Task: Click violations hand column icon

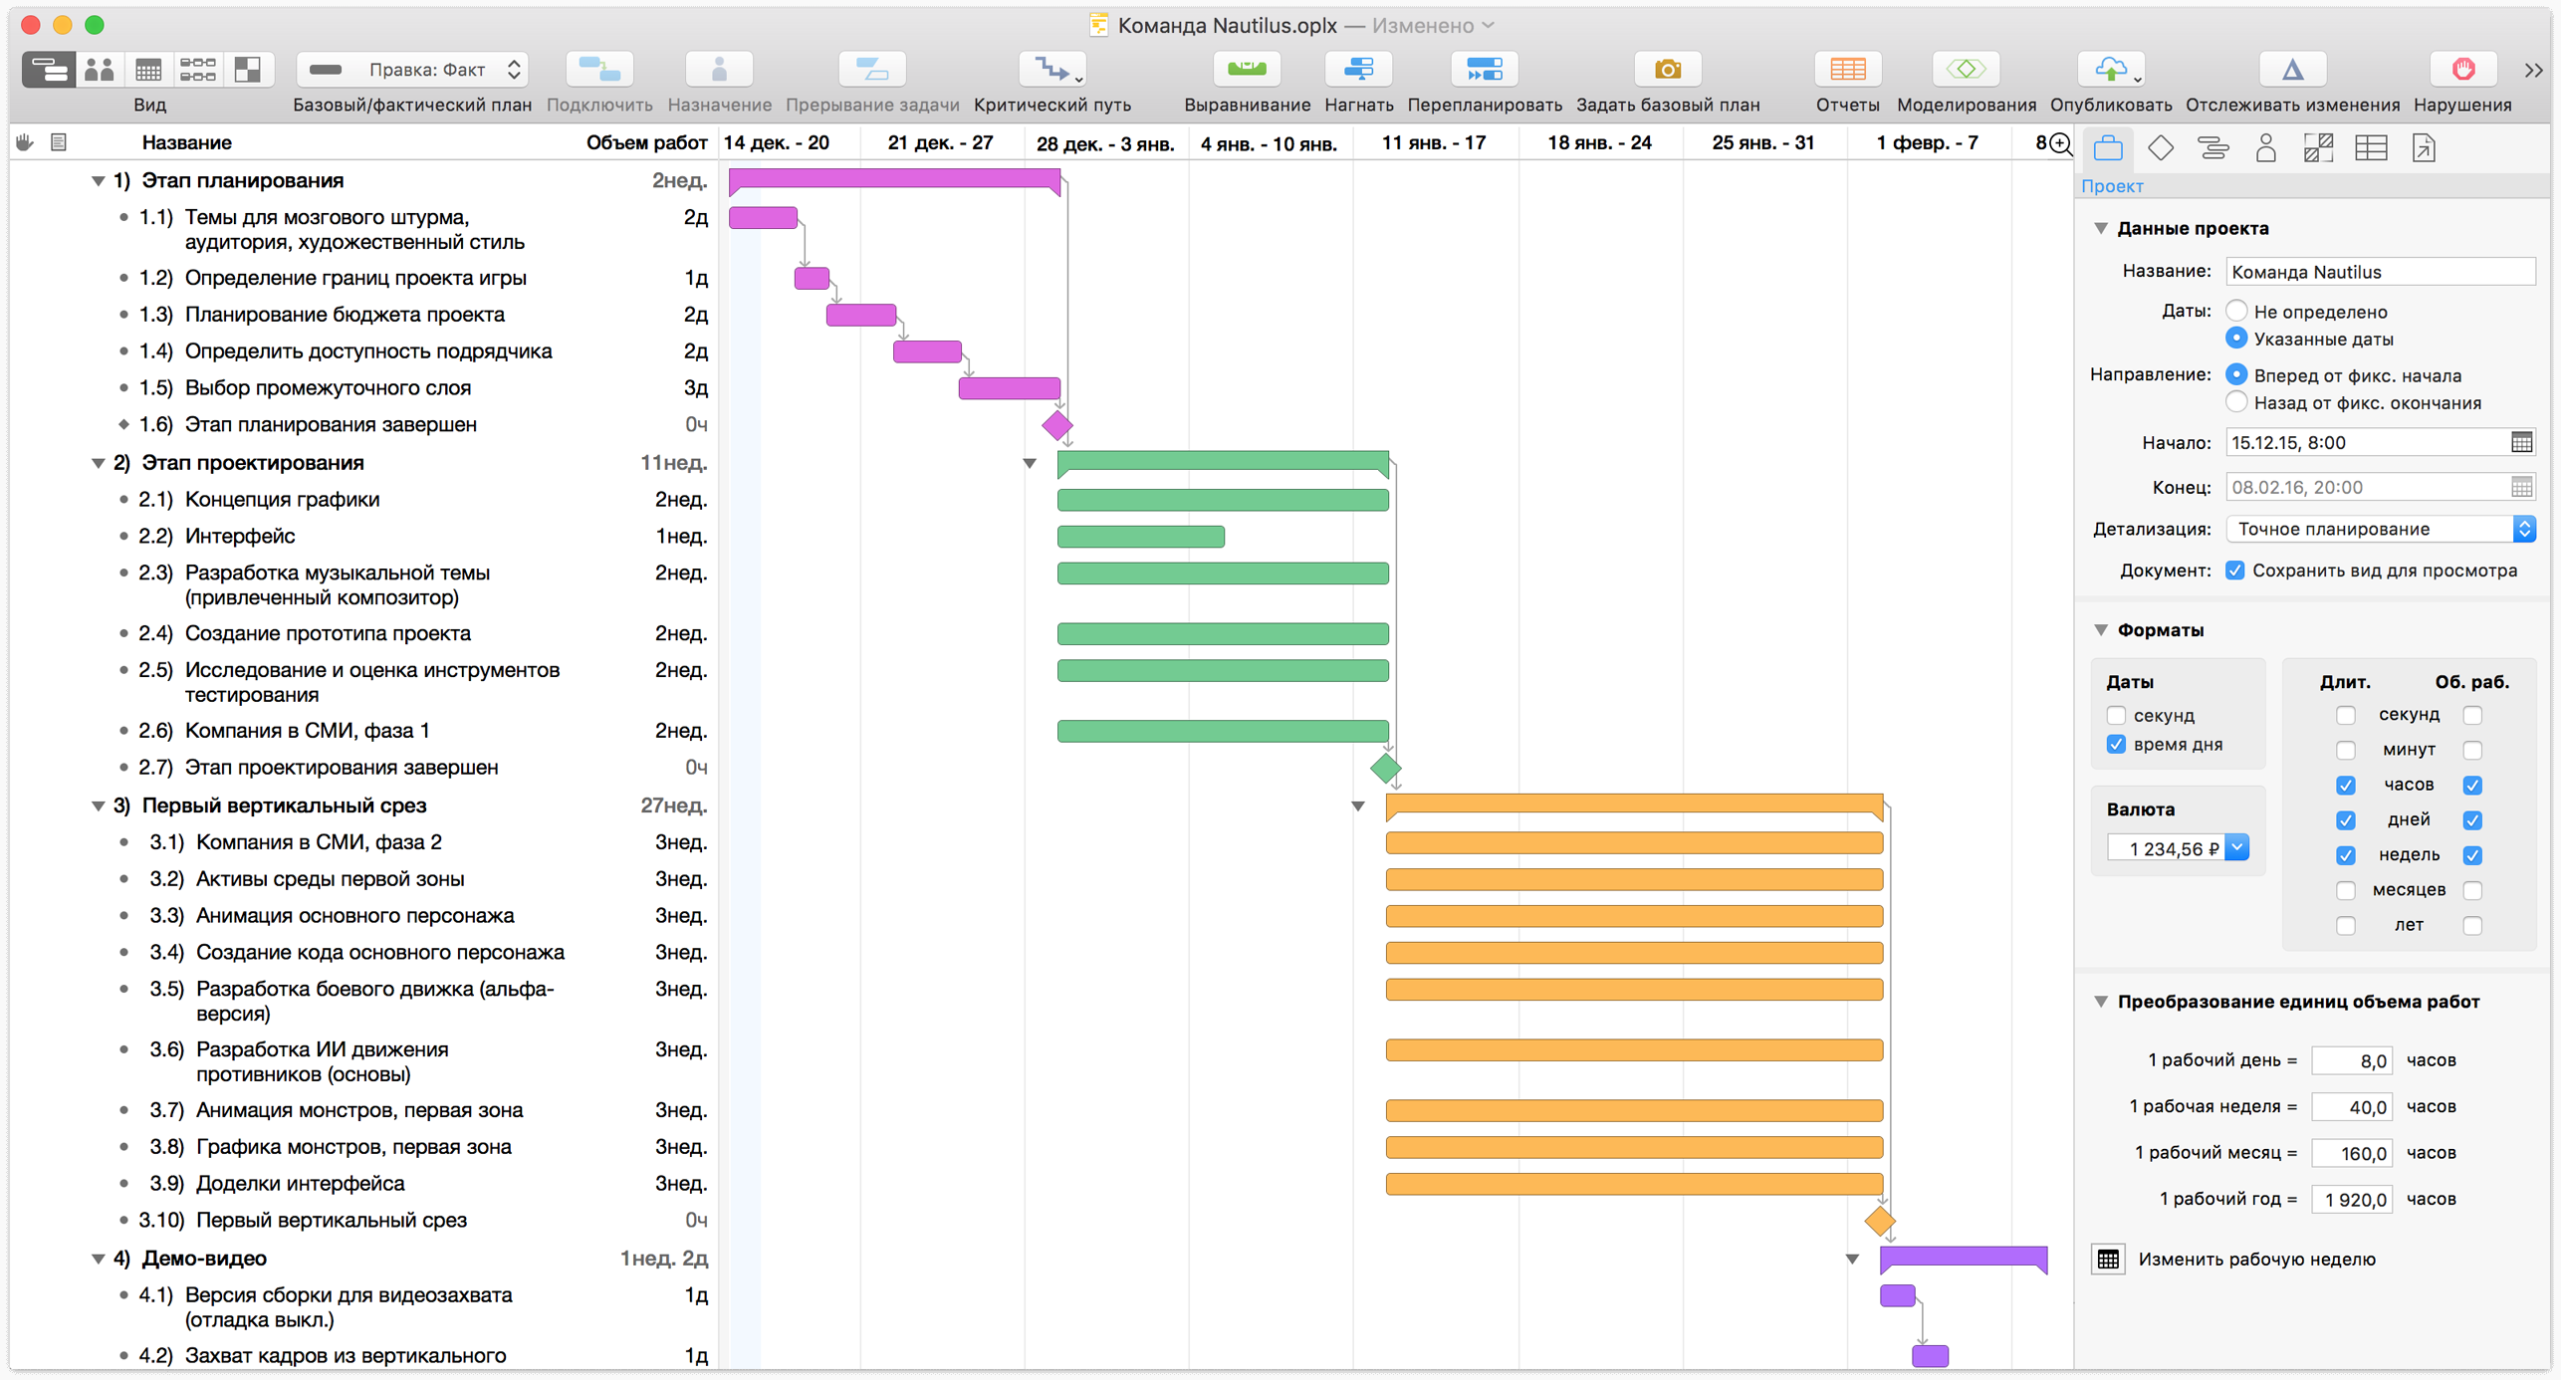Action: tap(25, 143)
